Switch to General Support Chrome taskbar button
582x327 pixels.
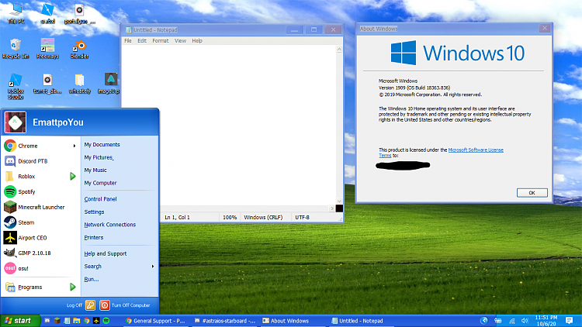coord(156,321)
